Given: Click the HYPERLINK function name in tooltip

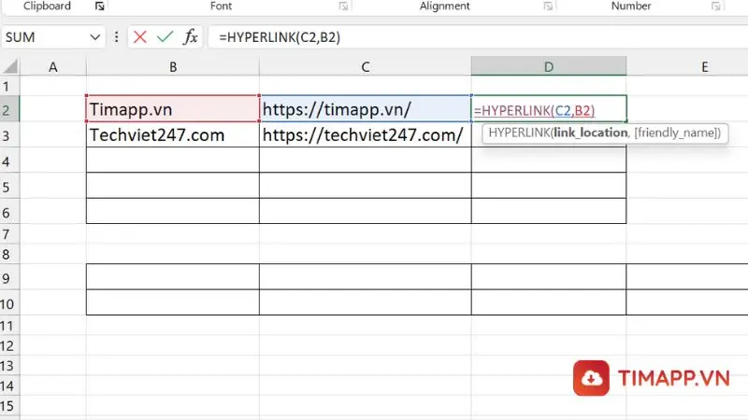Looking at the screenshot, I should (x=519, y=133).
